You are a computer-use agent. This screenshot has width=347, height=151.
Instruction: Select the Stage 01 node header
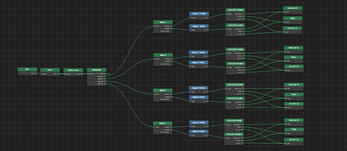pos(163,22)
